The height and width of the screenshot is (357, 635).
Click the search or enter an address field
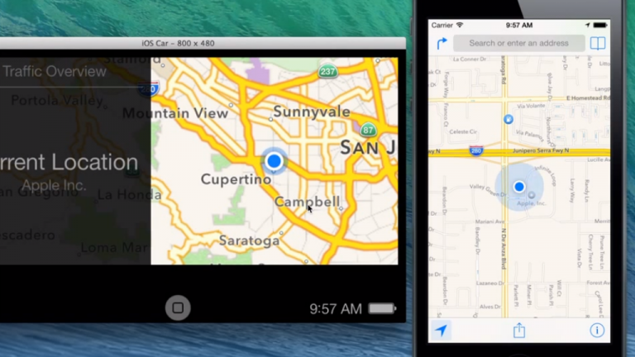tap(518, 43)
